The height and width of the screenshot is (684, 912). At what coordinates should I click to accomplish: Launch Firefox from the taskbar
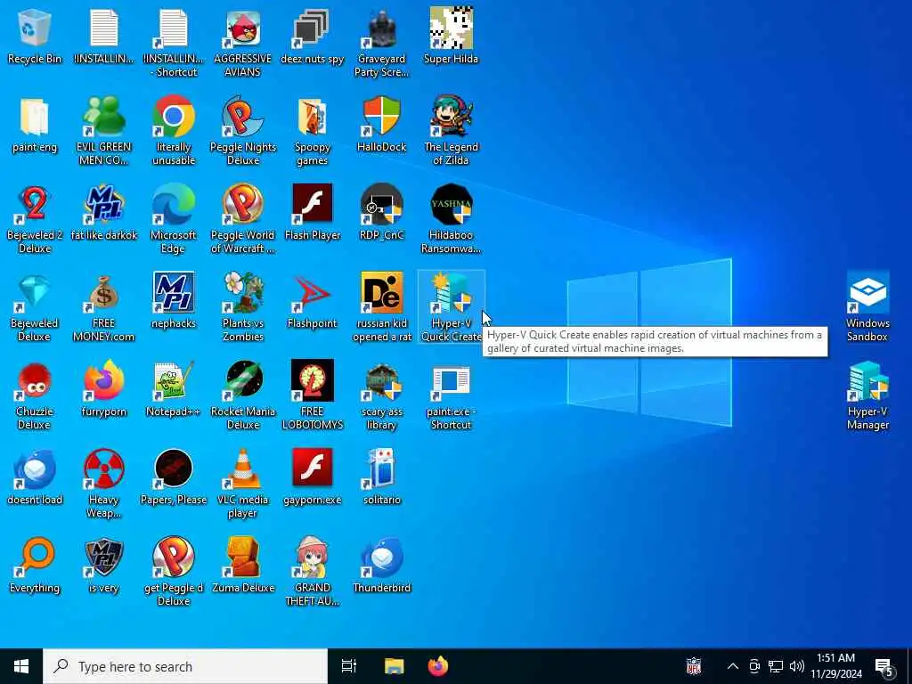click(x=438, y=666)
